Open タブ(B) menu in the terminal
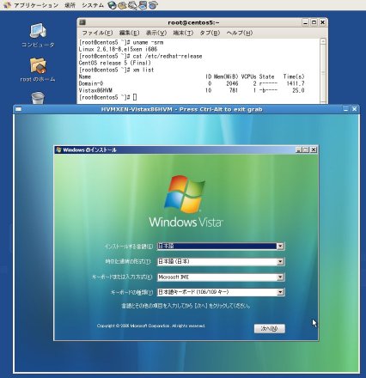Screen dimensions: 366x378 click(x=210, y=33)
